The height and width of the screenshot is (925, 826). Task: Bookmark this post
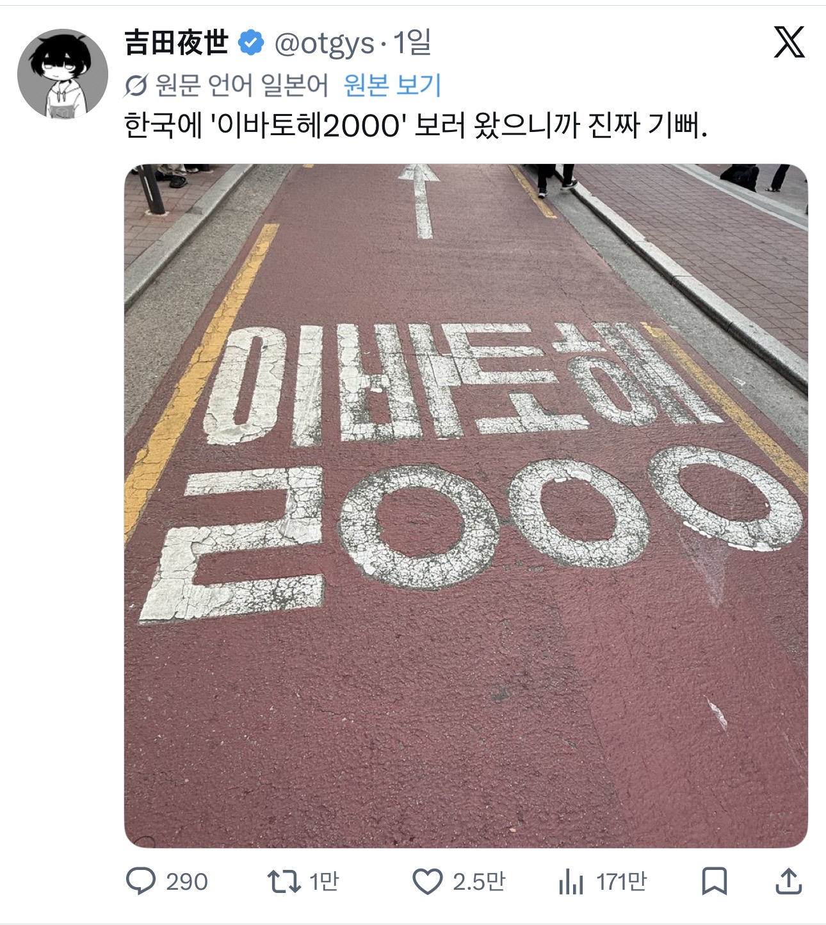tap(715, 881)
